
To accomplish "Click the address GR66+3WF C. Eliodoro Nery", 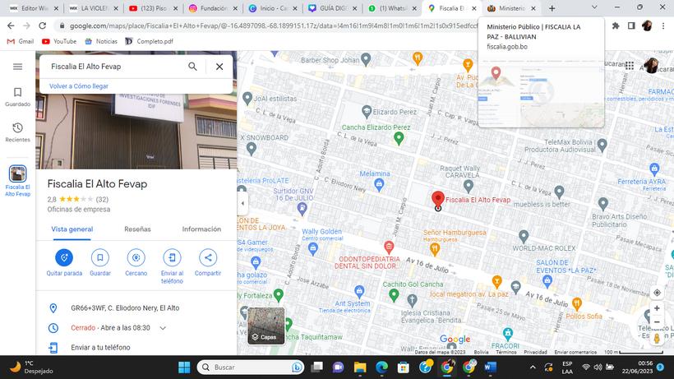I will click(125, 307).
